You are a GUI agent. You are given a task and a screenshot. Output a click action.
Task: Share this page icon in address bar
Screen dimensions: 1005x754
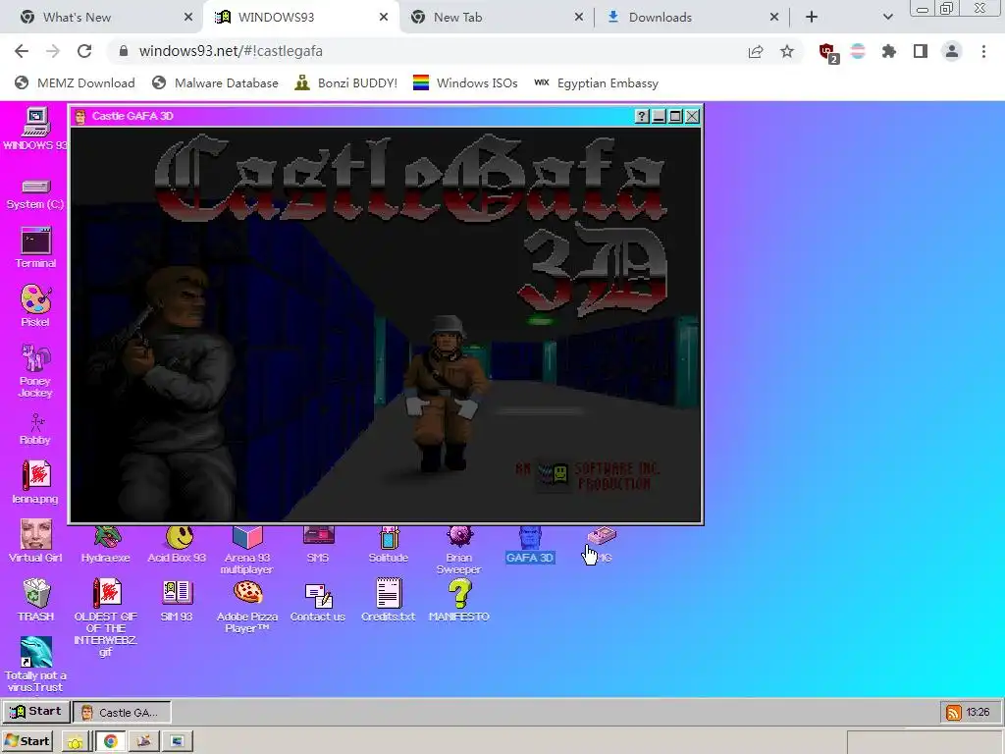[x=756, y=51]
